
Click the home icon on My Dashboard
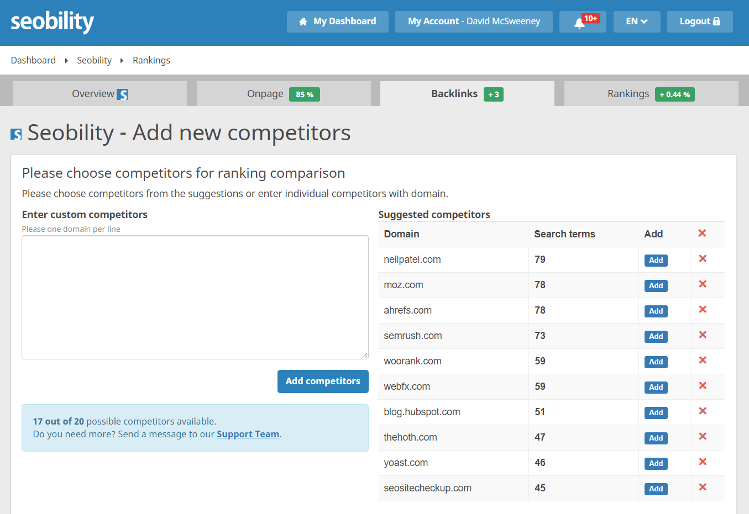point(303,21)
